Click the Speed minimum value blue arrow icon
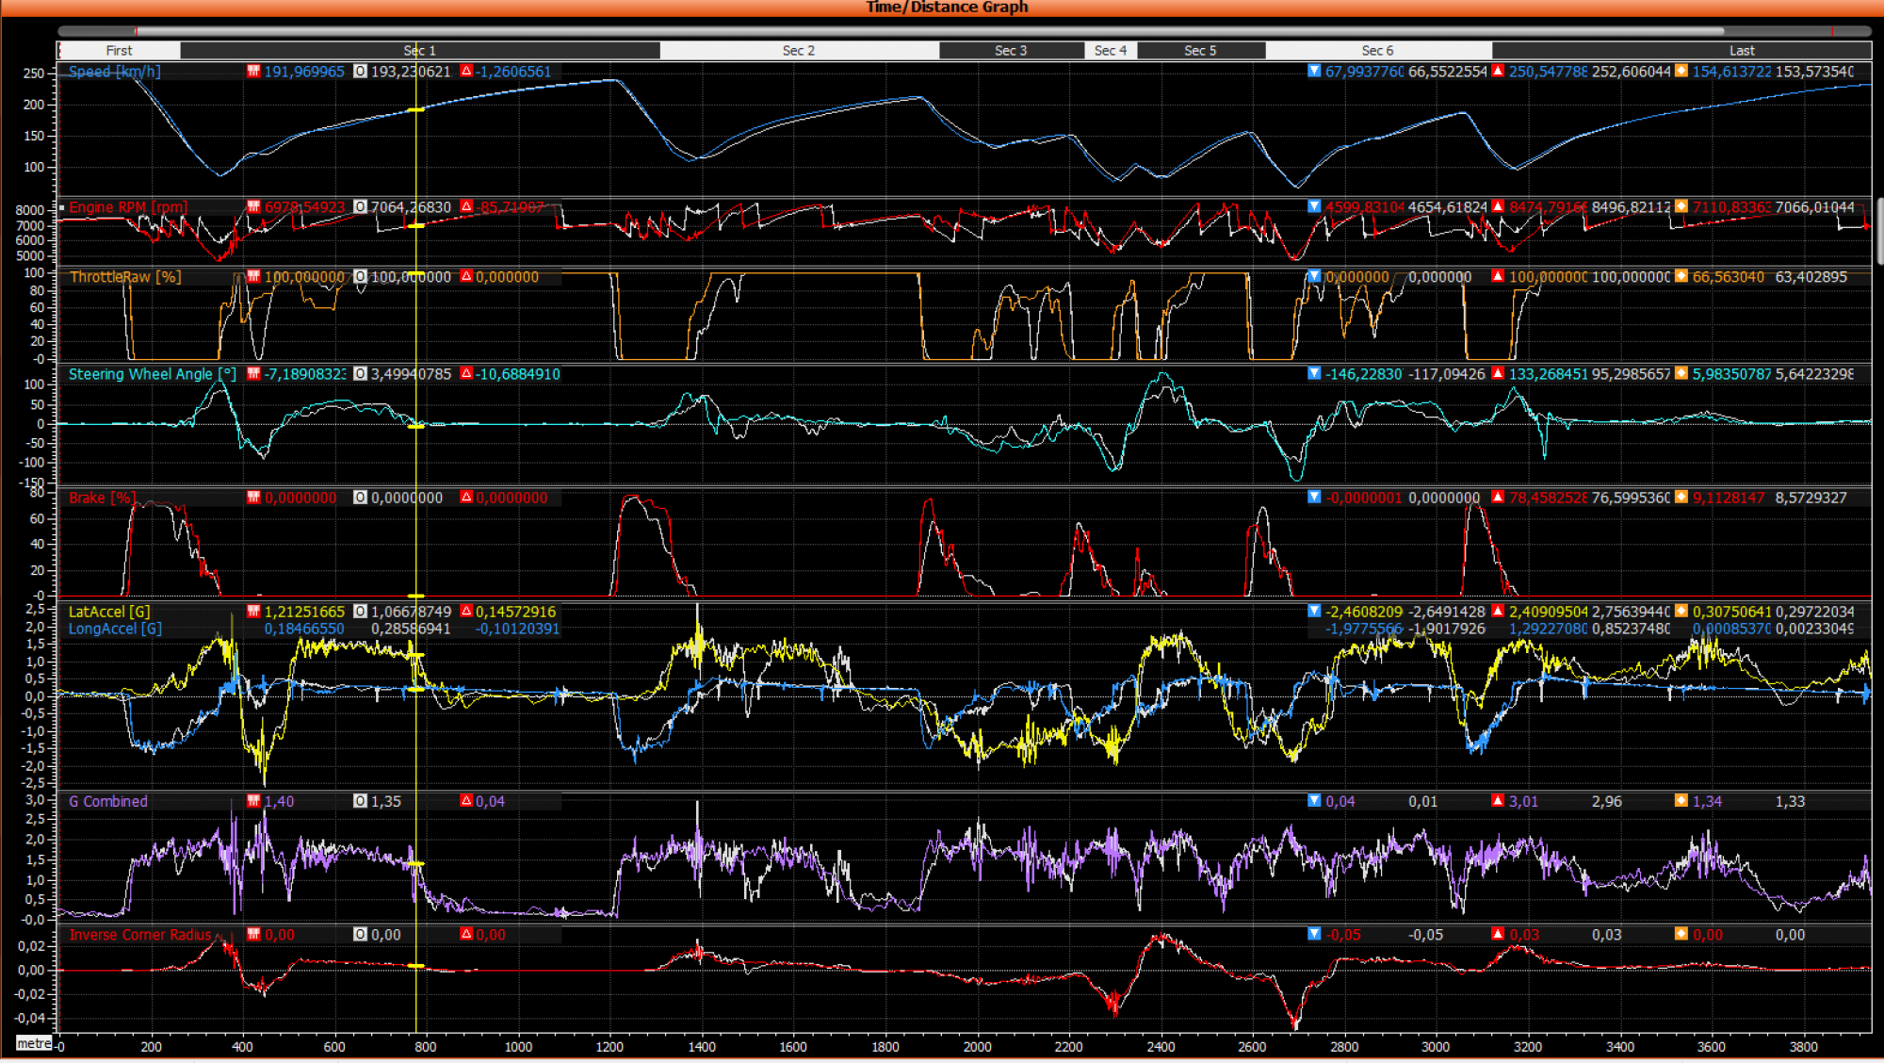This screenshot has width=1884, height=1063. tap(1314, 72)
